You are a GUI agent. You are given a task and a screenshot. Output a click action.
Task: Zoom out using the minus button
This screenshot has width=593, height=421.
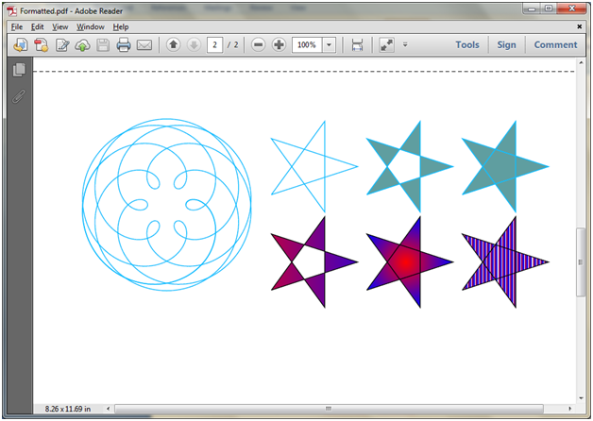(x=259, y=45)
